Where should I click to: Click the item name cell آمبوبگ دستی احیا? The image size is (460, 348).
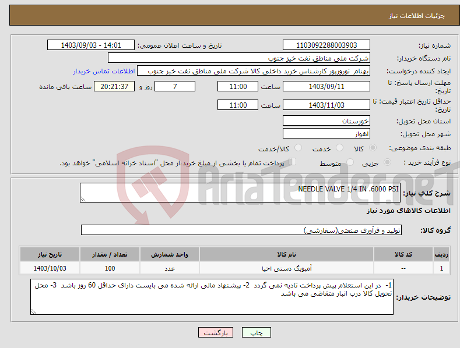click(286, 268)
